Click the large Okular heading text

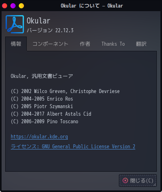(x=38, y=21)
